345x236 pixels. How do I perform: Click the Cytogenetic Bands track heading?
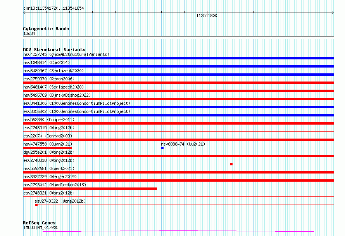[46, 29]
